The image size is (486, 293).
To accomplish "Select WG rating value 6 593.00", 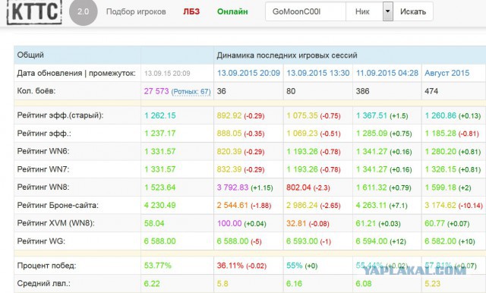I will click(302, 241).
